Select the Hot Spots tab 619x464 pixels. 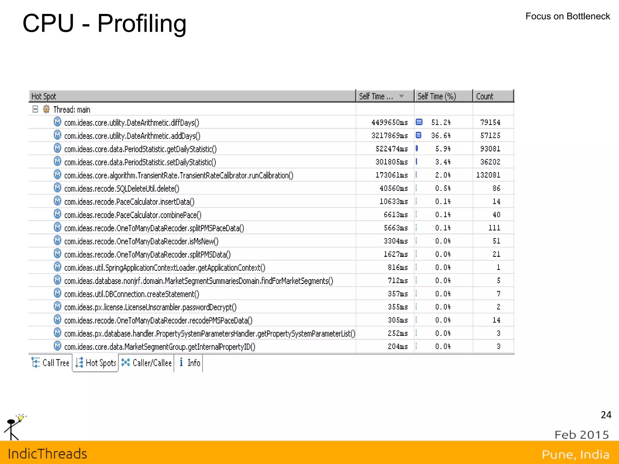pos(96,363)
